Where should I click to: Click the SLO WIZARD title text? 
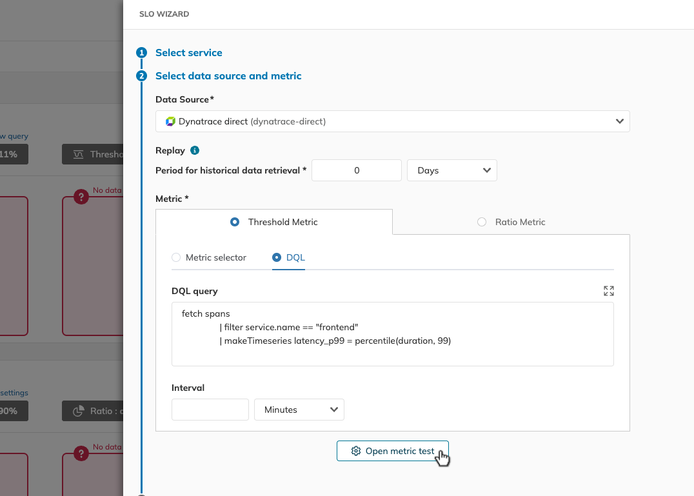(x=164, y=14)
